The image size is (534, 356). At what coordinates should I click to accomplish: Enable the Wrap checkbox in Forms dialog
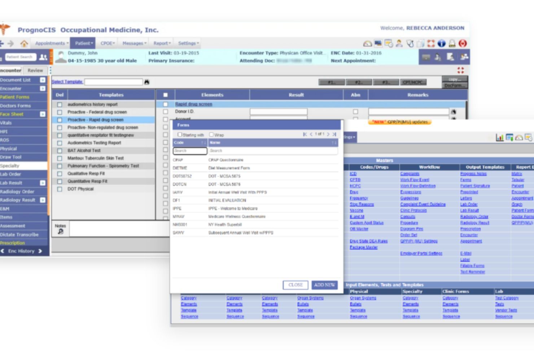[x=211, y=135]
